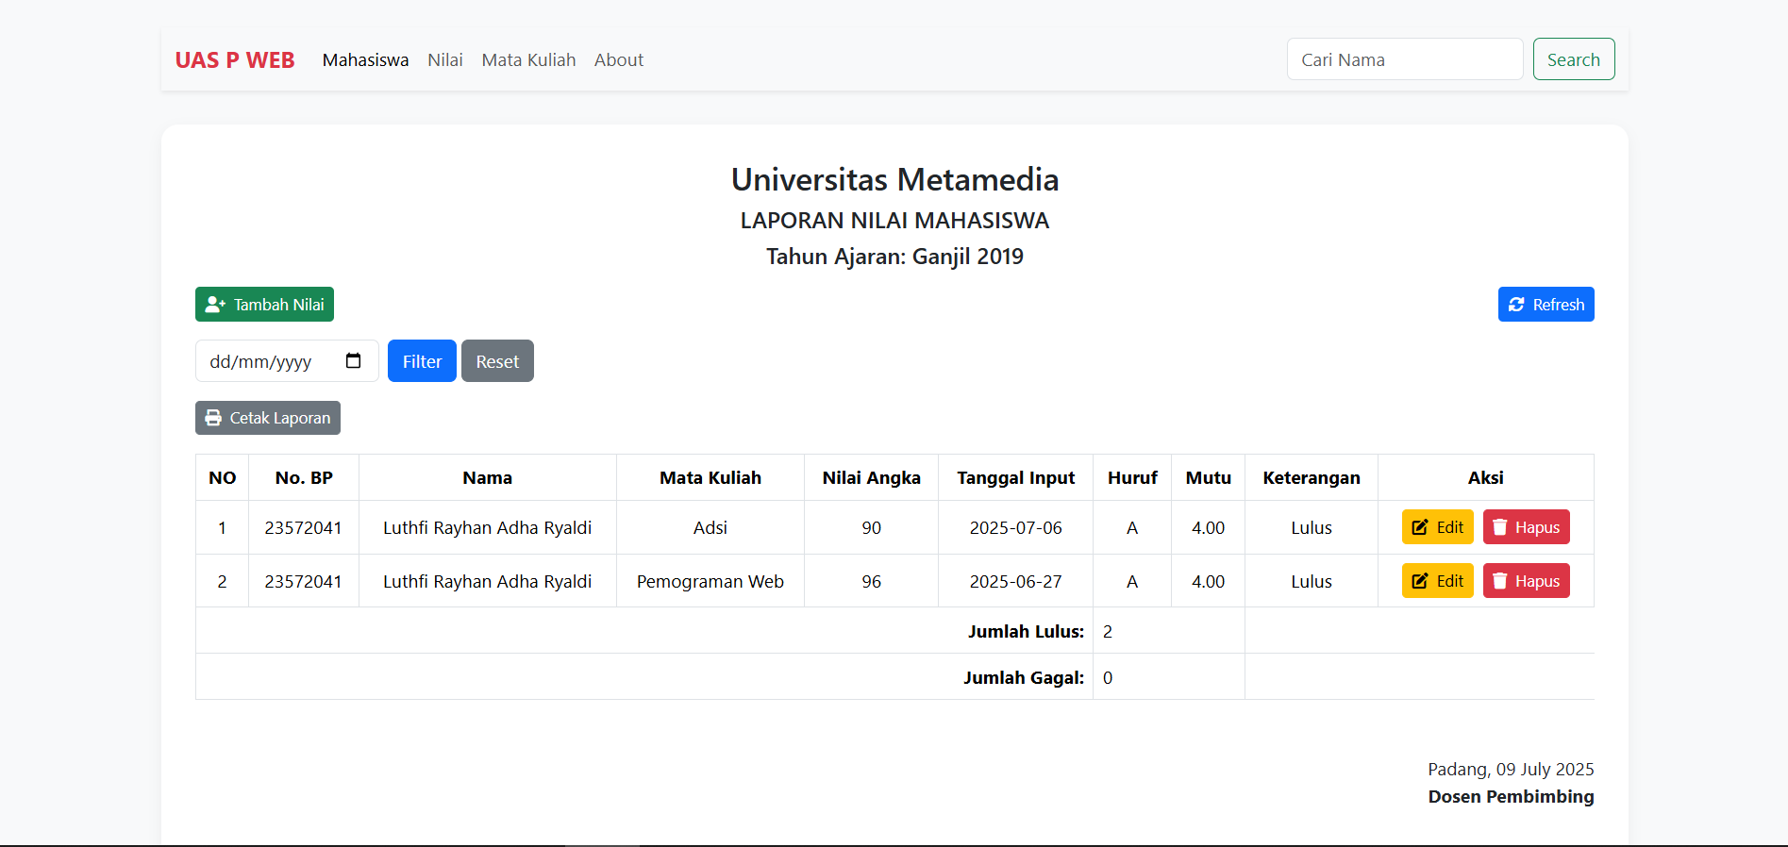The width and height of the screenshot is (1788, 847).
Task: Click trash icon for Pemograman Web row
Action: tap(1500, 581)
